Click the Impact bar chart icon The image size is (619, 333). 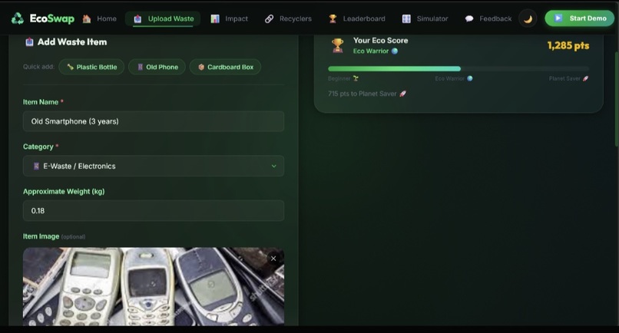(x=215, y=18)
